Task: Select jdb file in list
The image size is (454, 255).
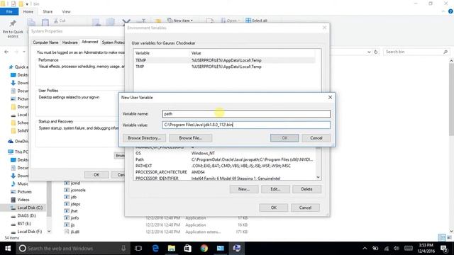Action: 70,197
